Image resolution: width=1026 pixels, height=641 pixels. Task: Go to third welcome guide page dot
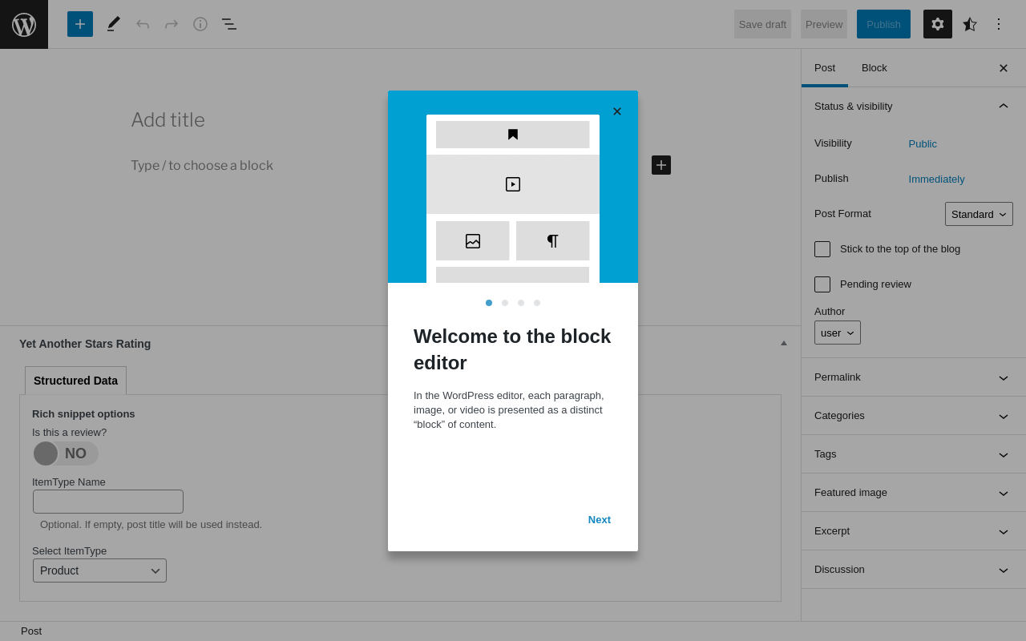(521, 303)
